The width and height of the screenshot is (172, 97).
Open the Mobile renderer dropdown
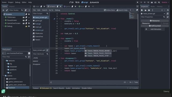point(165,2)
